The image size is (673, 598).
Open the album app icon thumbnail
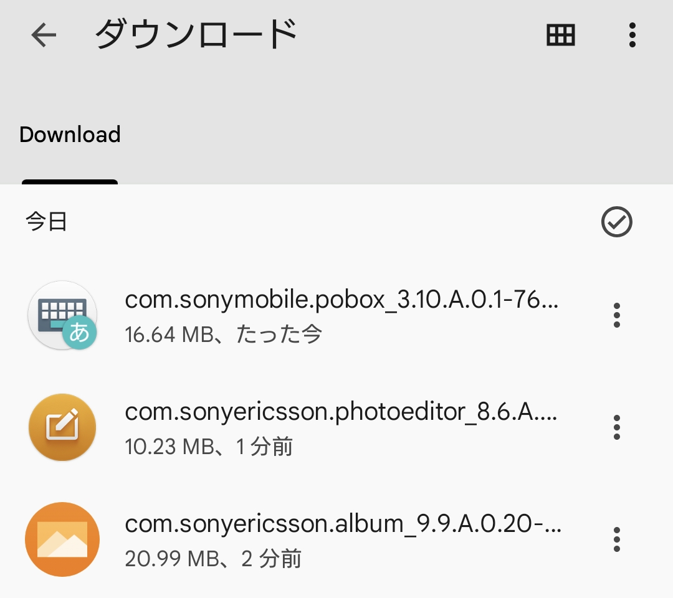(x=63, y=539)
